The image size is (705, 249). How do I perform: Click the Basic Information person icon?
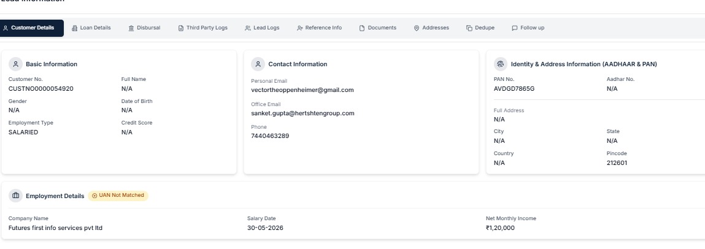point(16,64)
